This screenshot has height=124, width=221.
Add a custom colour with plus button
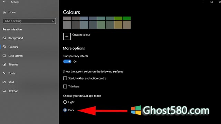(67, 37)
